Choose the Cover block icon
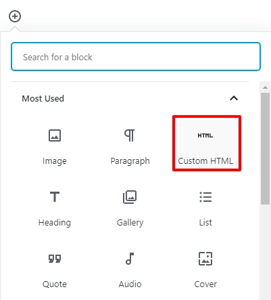271x300 pixels. [x=205, y=259]
